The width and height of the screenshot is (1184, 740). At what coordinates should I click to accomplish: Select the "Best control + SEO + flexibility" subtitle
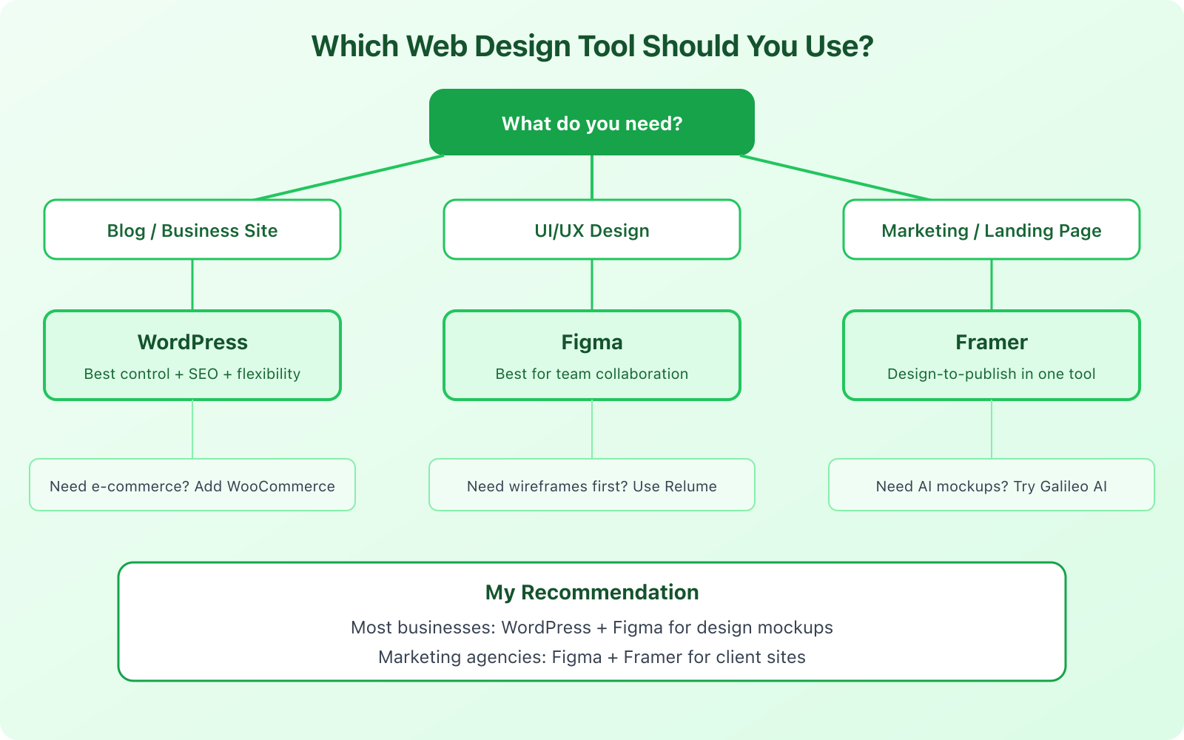tap(192, 374)
